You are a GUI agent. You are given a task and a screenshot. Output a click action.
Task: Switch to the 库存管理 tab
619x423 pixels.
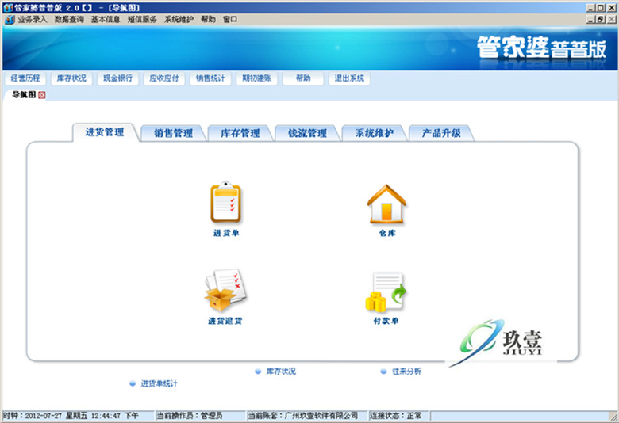(240, 133)
